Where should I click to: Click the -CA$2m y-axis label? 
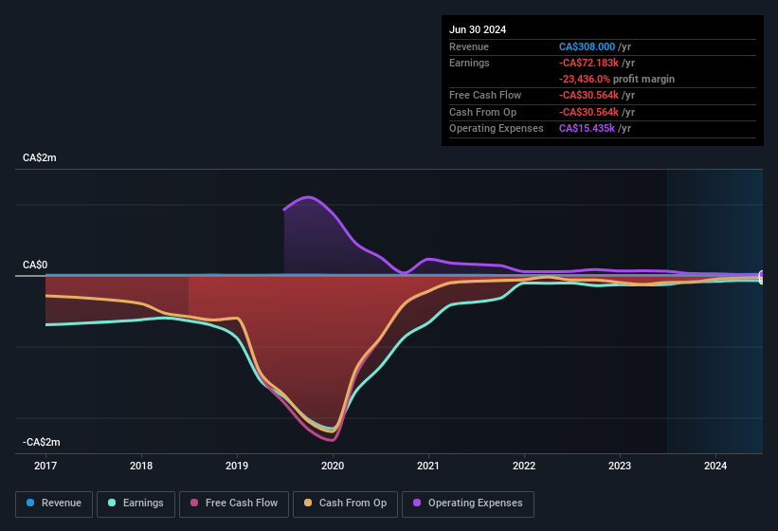click(x=42, y=442)
